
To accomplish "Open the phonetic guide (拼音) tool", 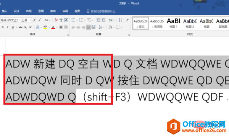I will (x=61, y=20).
